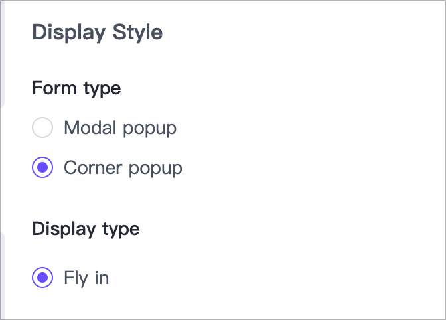Click the purple dot inside Fly in radio
The width and height of the screenshot is (446, 320).
[42, 278]
